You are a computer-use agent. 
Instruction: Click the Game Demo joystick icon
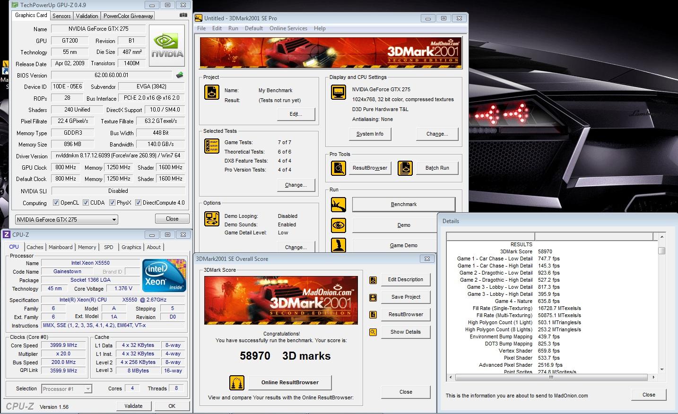pos(339,245)
